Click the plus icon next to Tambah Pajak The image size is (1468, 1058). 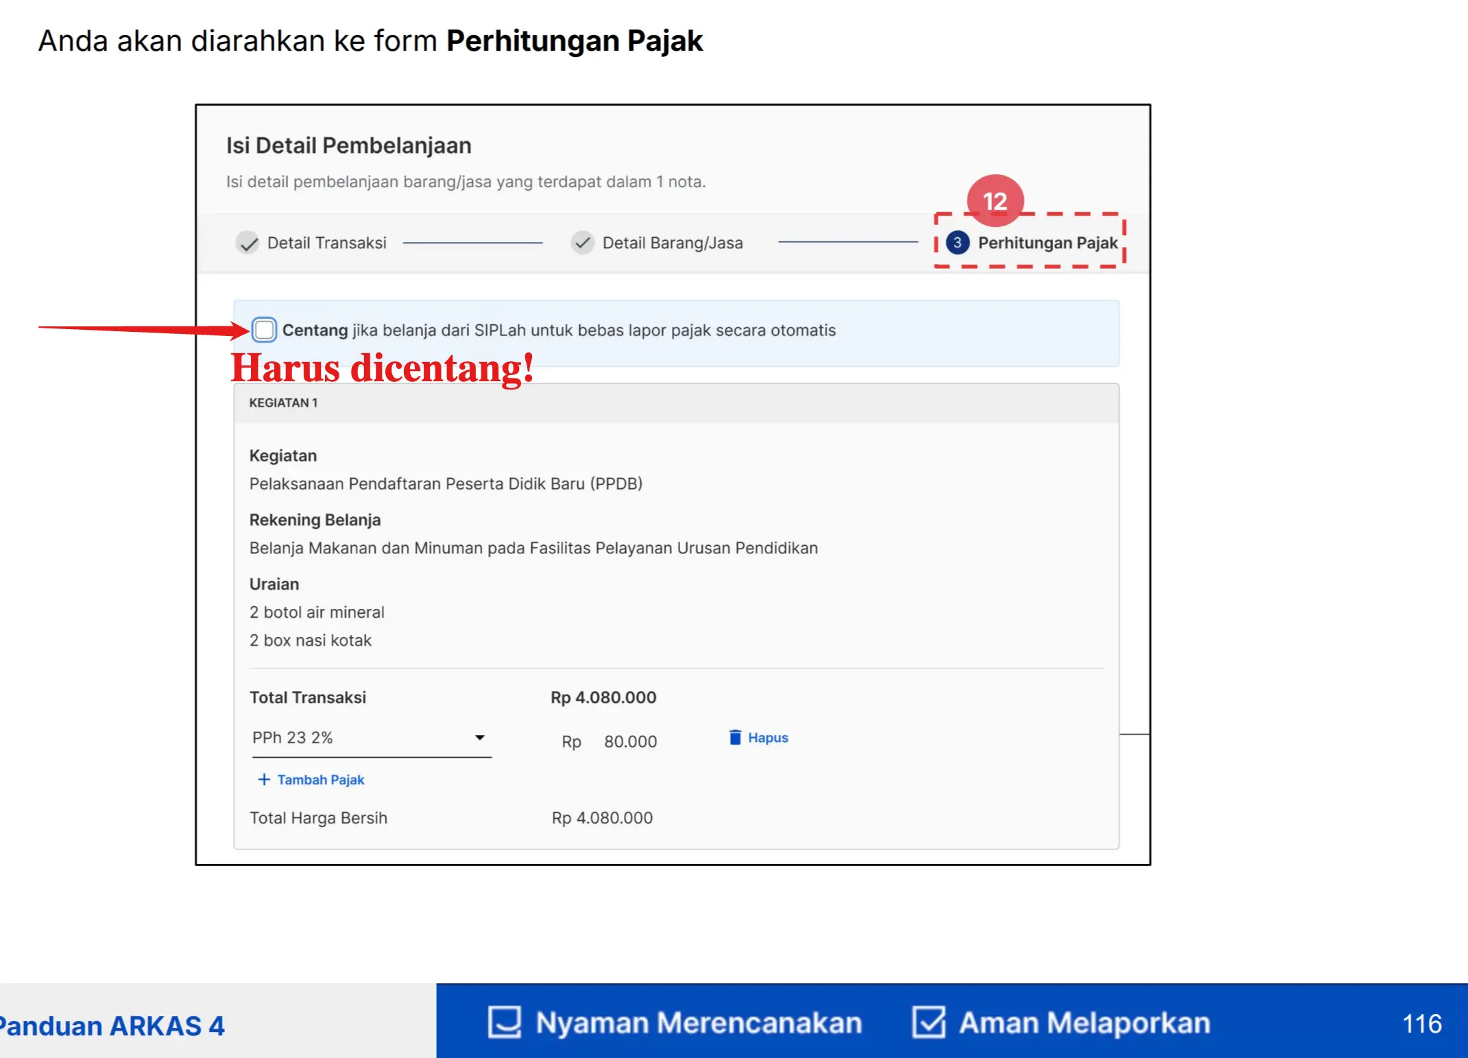[264, 780]
